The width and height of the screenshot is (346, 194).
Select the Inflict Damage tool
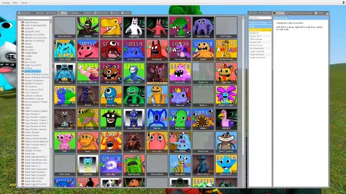coord(260,39)
